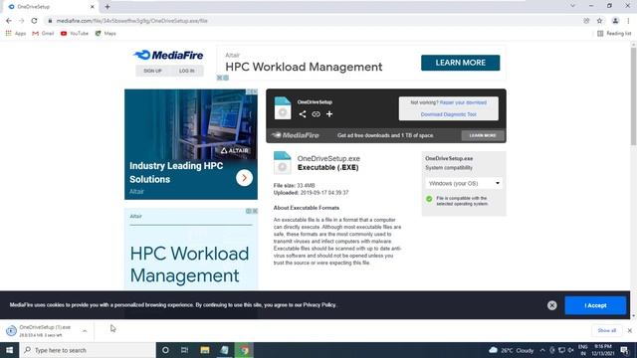The image size is (637, 358).
Task: Open the Windows Start menu
Action: click(9, 350)
